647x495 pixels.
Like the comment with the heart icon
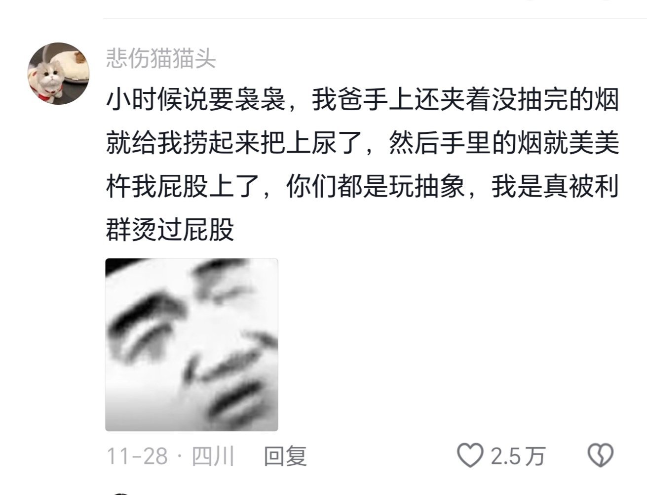pyautogui.click(x=469, y=455)
